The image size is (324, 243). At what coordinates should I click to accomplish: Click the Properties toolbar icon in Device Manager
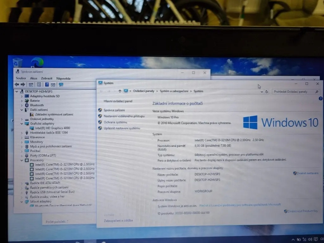click(x=39, y=84)
